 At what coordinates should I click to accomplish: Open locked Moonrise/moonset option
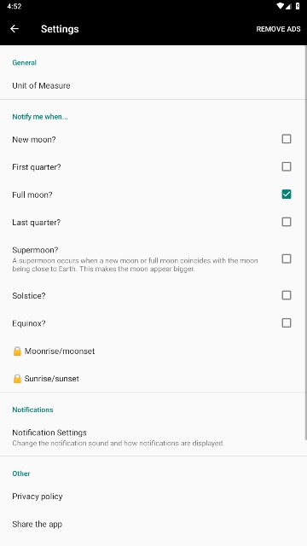point(153,351)
